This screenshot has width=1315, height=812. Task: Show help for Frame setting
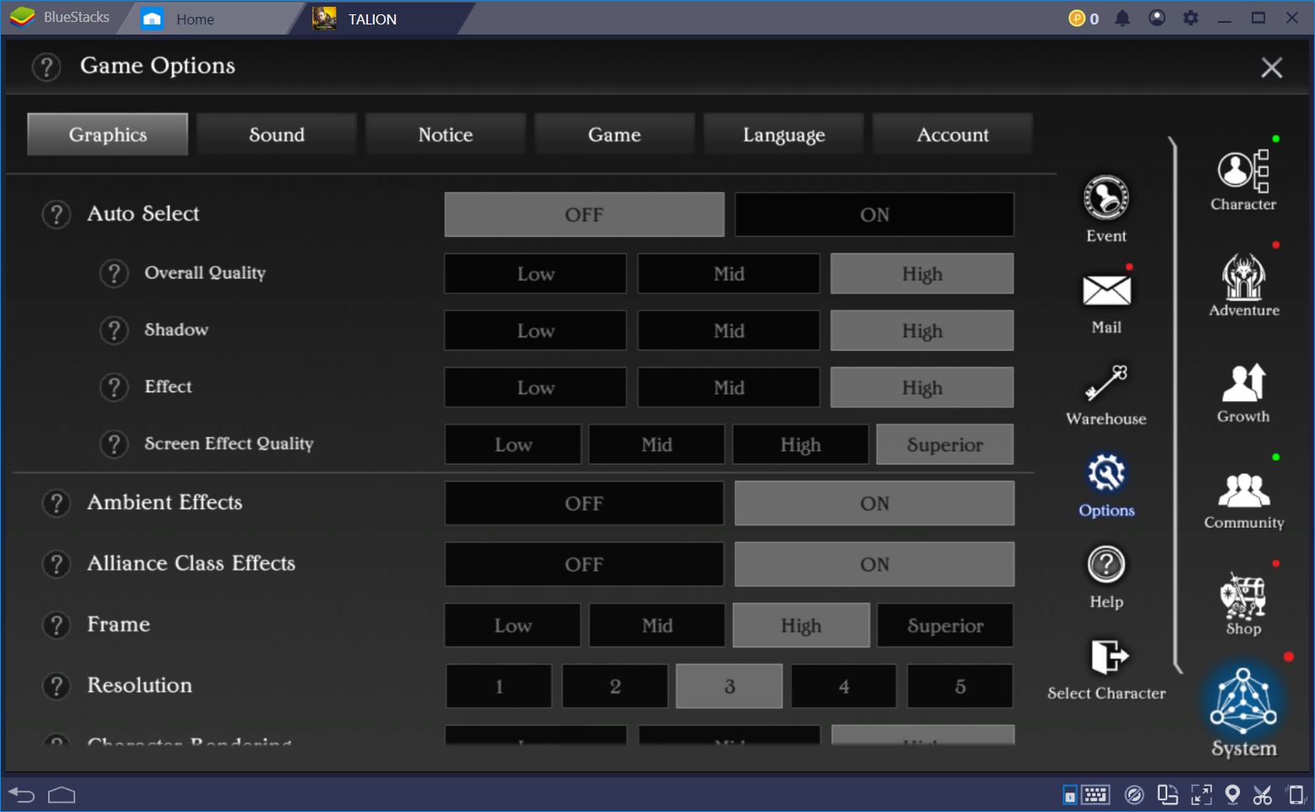coord(57,625)
